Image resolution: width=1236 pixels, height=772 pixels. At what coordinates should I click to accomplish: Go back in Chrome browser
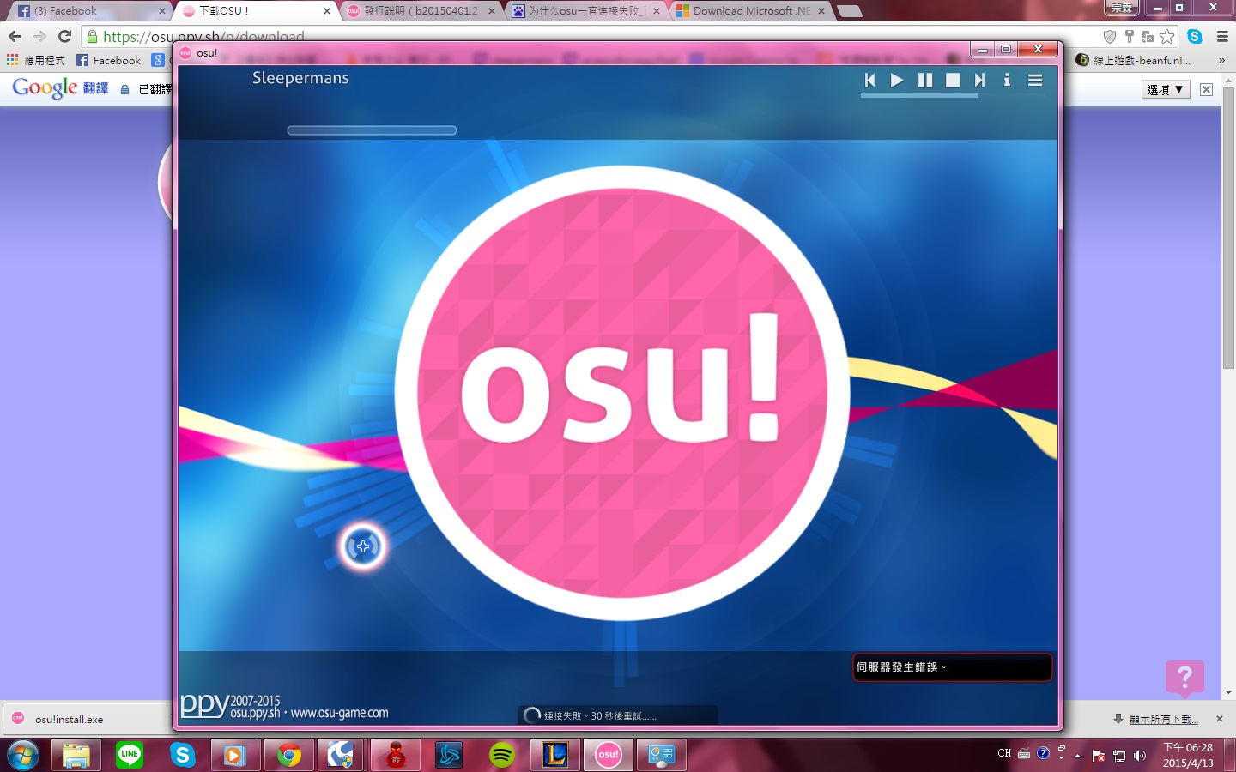coord(15,36)
